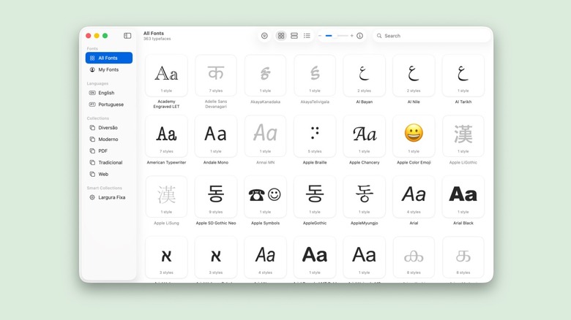
Task: Click the My Fonts person icon
Action: 92,69
